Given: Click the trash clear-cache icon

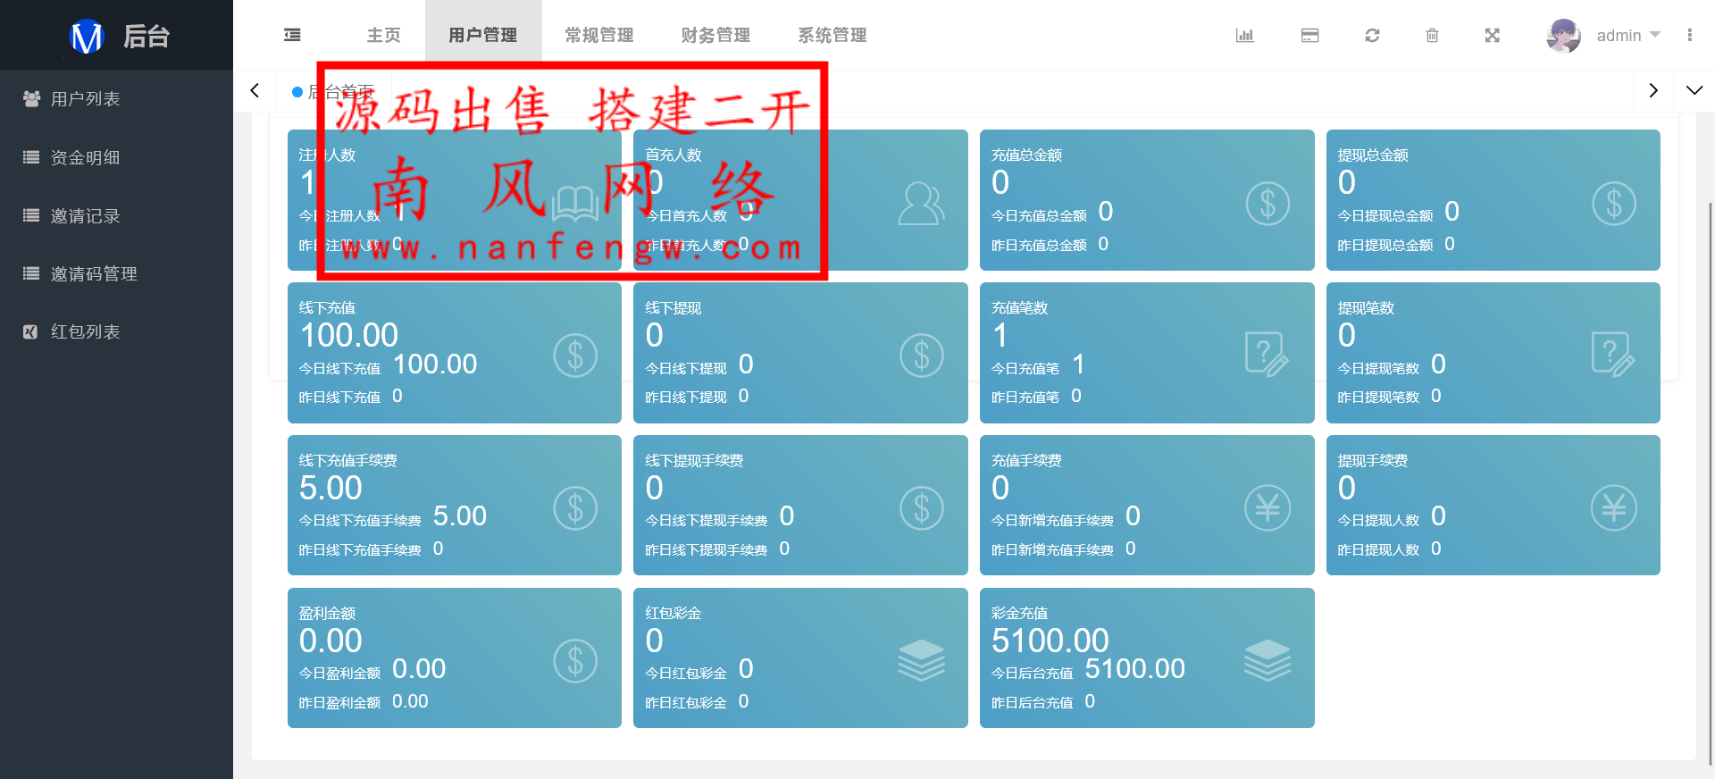Looking at the screenshot, I should [1432, 35].
